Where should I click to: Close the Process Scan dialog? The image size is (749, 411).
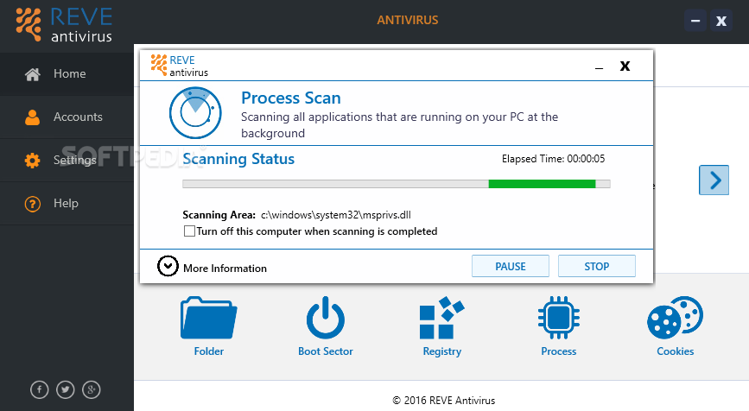[625, 66]
